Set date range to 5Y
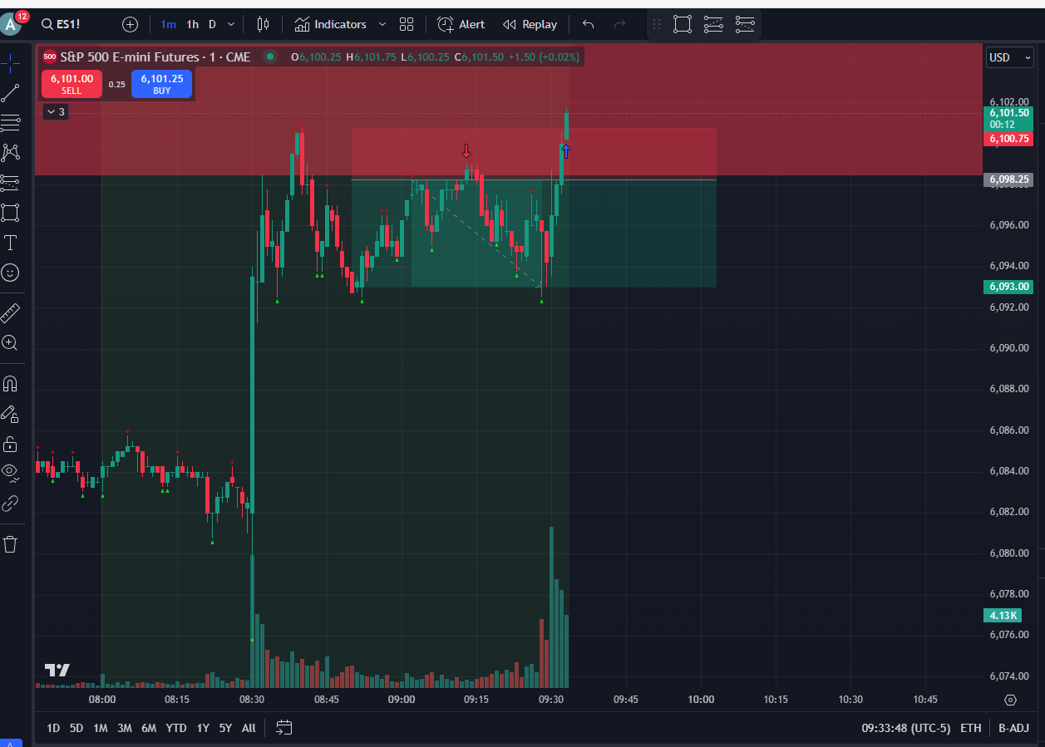 pos(225,728)
